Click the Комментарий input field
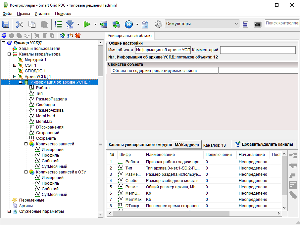 pos(258,50)
